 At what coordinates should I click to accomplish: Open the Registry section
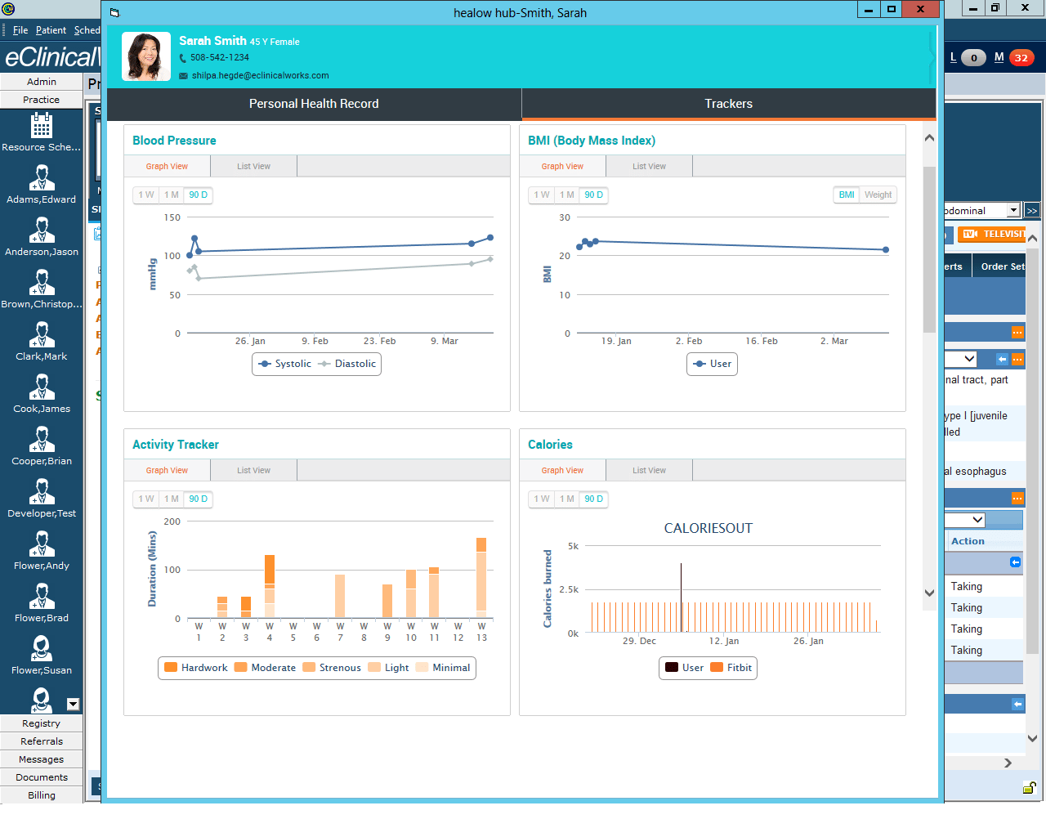(x=42, y=723)
